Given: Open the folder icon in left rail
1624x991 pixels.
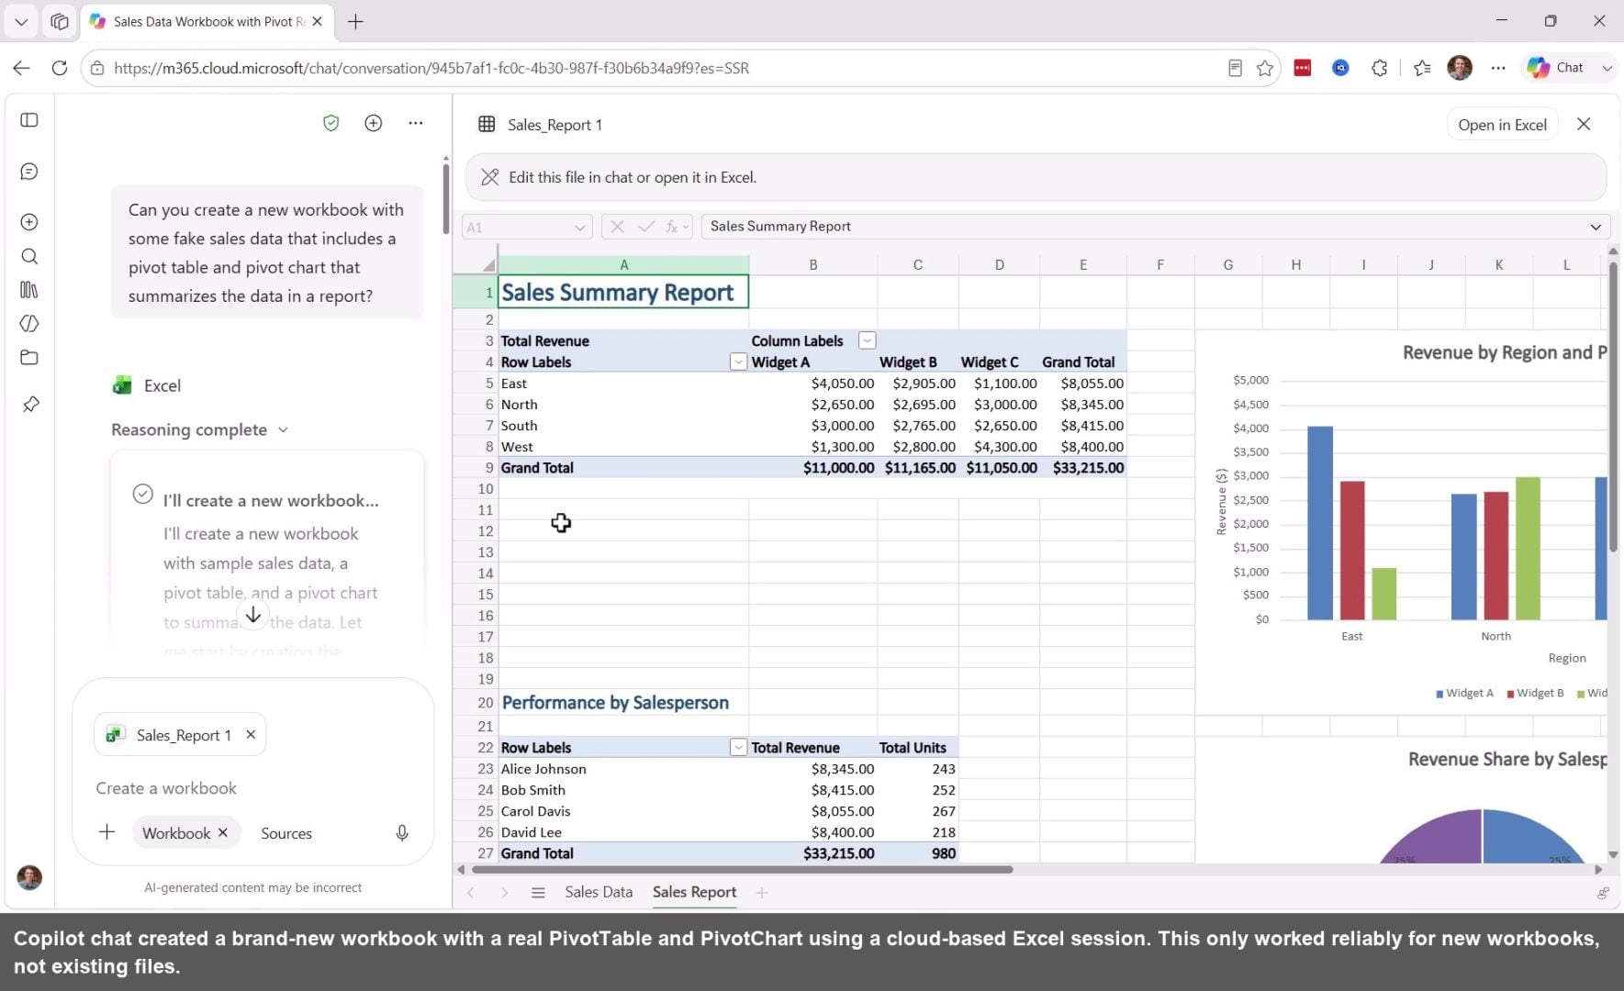Looking at the screenshot, I should (29, 358).
